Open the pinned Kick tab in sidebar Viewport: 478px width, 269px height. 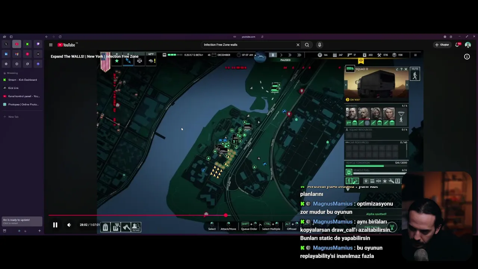point(27,44)
